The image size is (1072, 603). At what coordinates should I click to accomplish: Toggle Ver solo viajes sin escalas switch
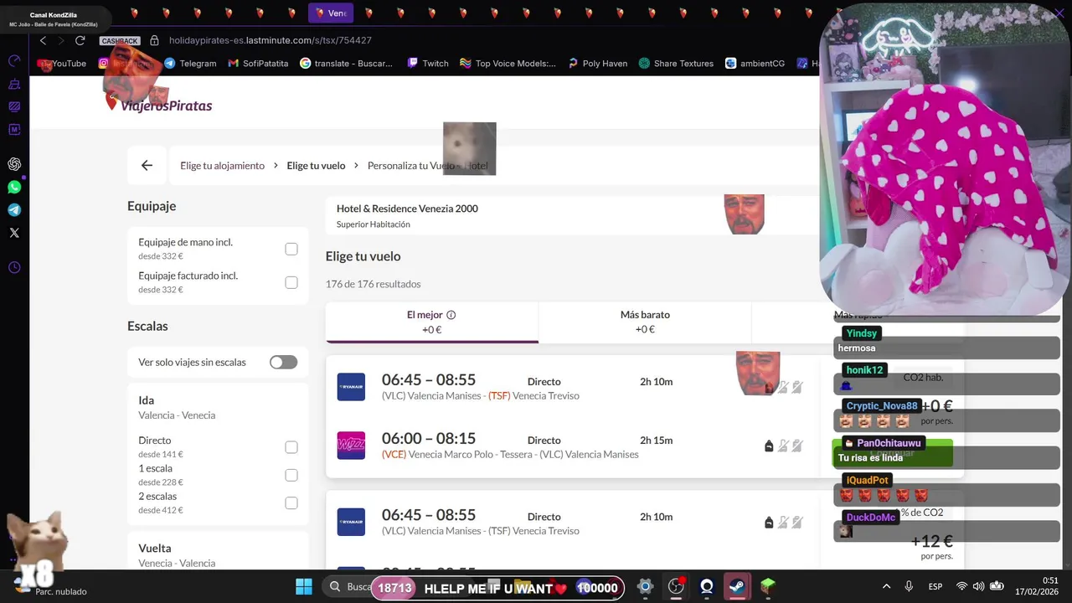(283, 362)
